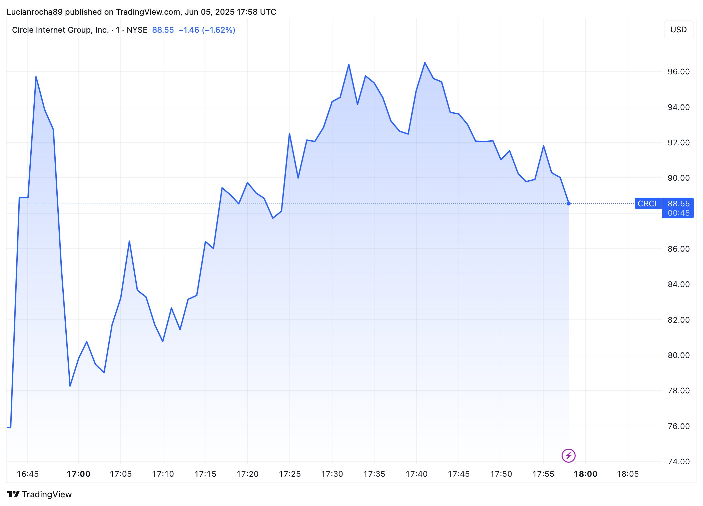Open the USD currency selector
703x506 pixels.
pyautogui.click(x=678, y=30)
